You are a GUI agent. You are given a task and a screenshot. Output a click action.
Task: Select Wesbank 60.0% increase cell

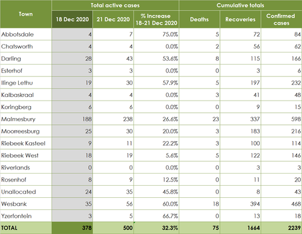pyautogui.click(x=156, y=204)
